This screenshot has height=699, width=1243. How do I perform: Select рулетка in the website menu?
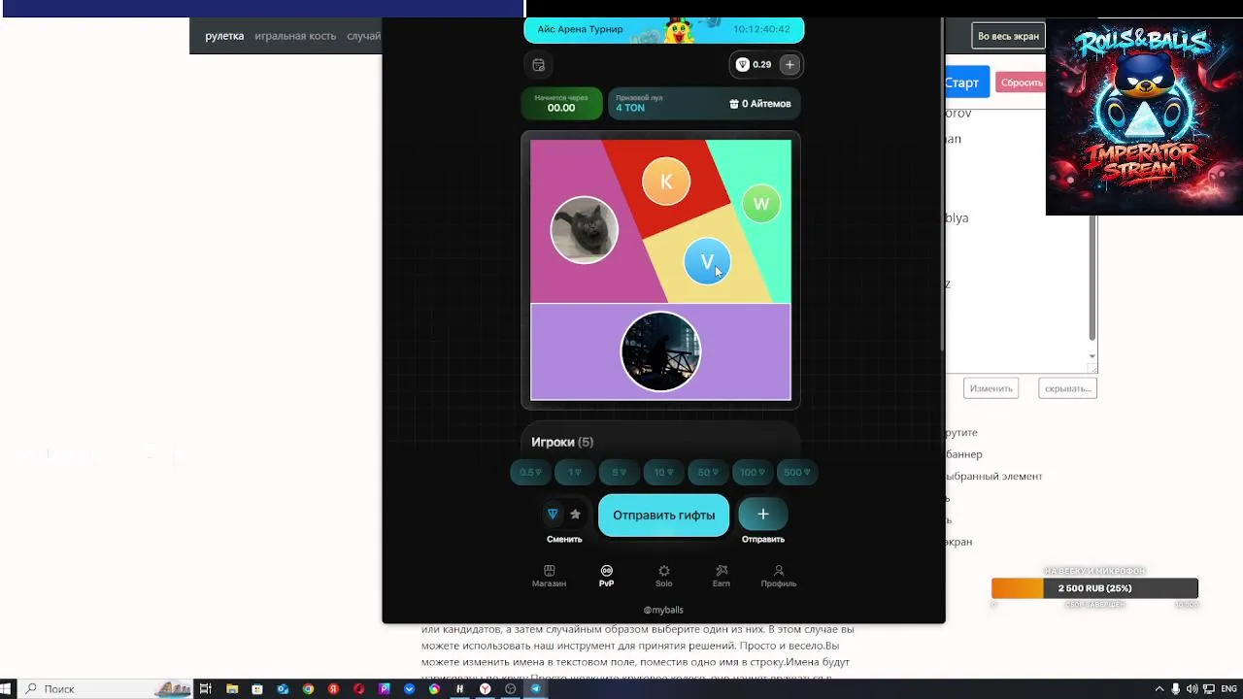(x=224, y=36)
